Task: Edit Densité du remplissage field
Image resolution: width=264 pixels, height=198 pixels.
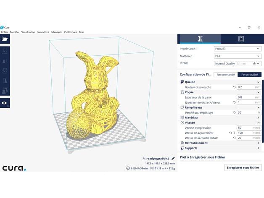Action: point(249,112)
